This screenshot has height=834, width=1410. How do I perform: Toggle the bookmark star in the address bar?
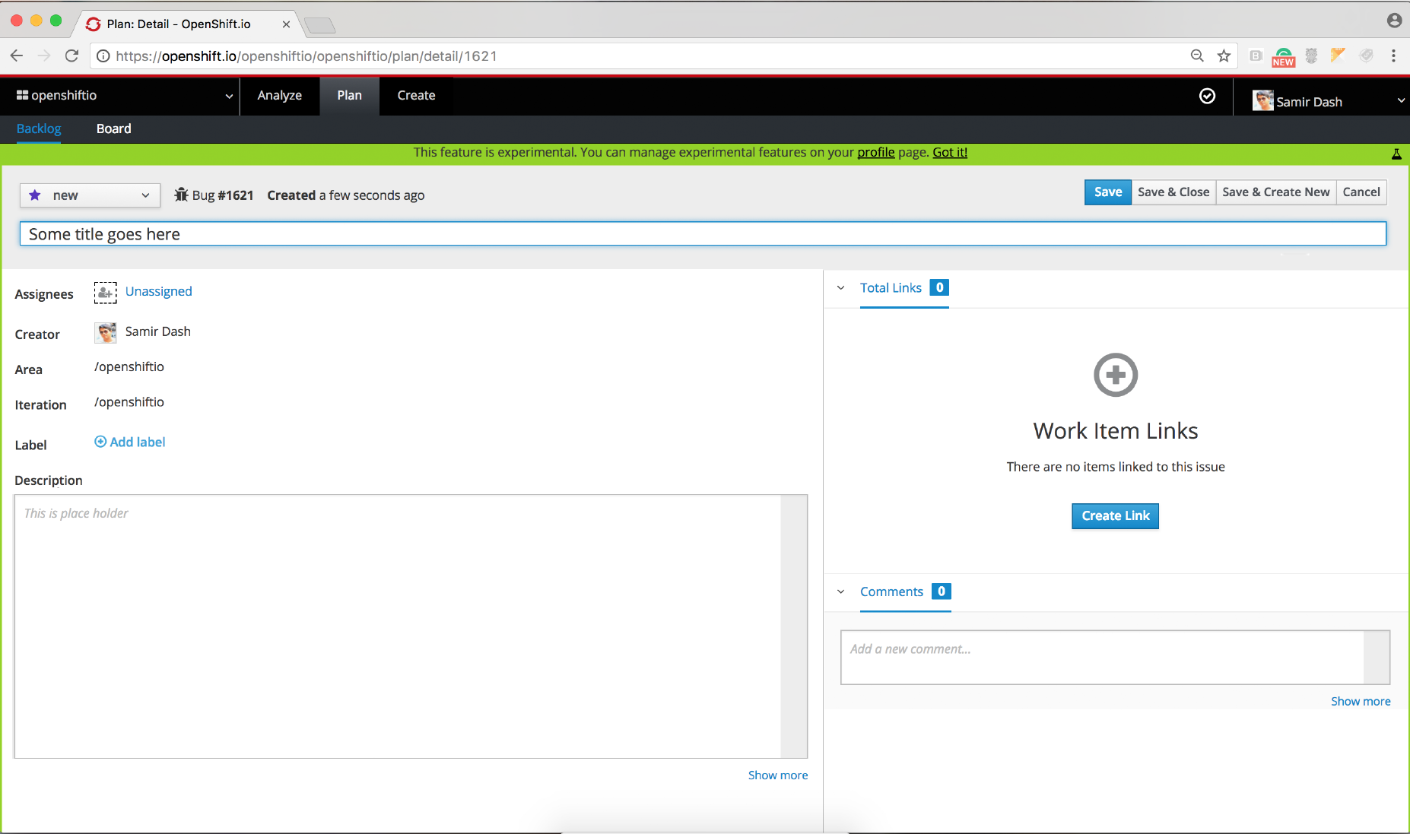pos(1224,55)
